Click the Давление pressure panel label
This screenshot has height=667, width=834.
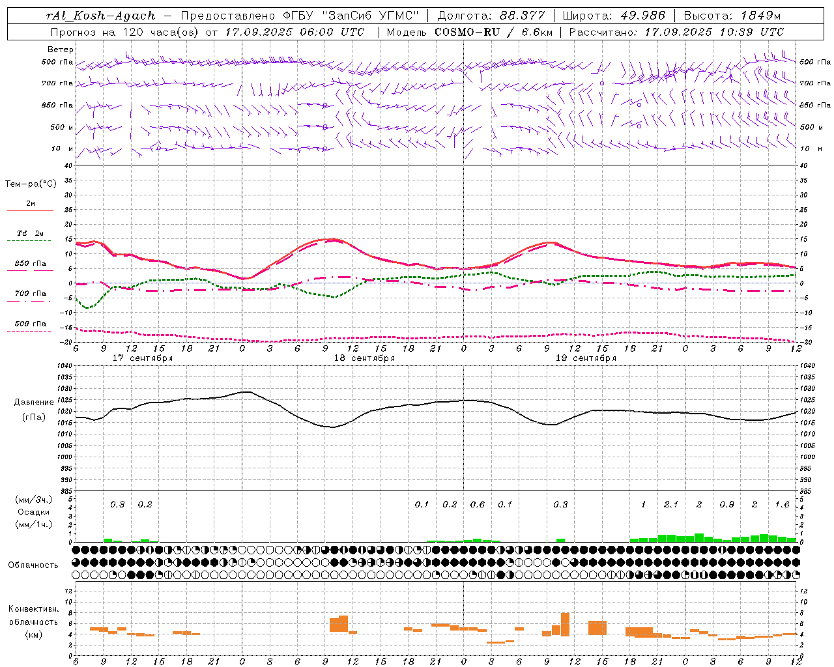[x=34, y=403]
